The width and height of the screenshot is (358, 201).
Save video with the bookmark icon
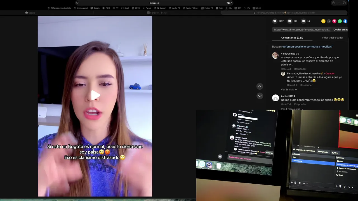(303, 21)
